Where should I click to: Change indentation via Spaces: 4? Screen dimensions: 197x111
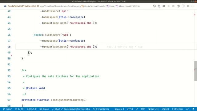[x=119, y=109]
